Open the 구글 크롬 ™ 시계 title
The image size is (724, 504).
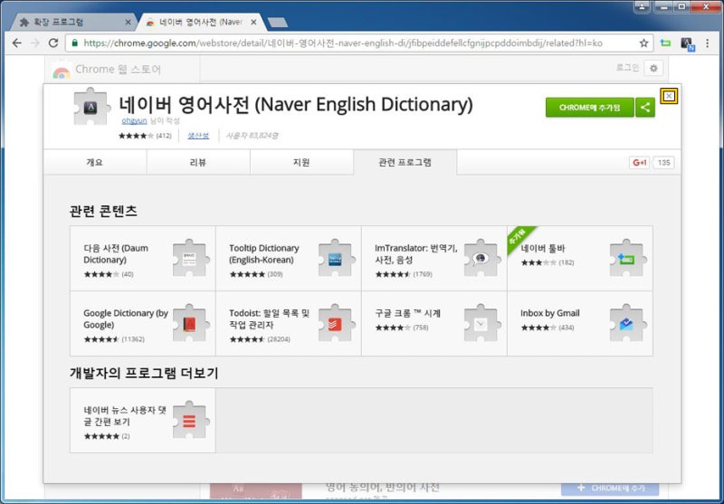408,313
